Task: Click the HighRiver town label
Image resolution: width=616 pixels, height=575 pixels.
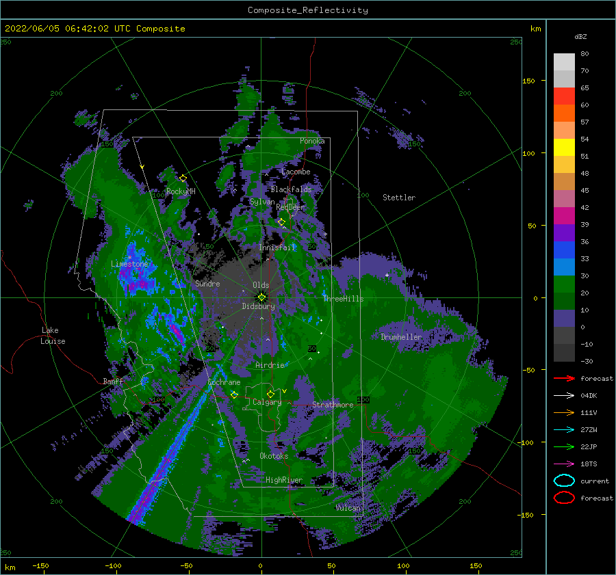Action: 284,480
